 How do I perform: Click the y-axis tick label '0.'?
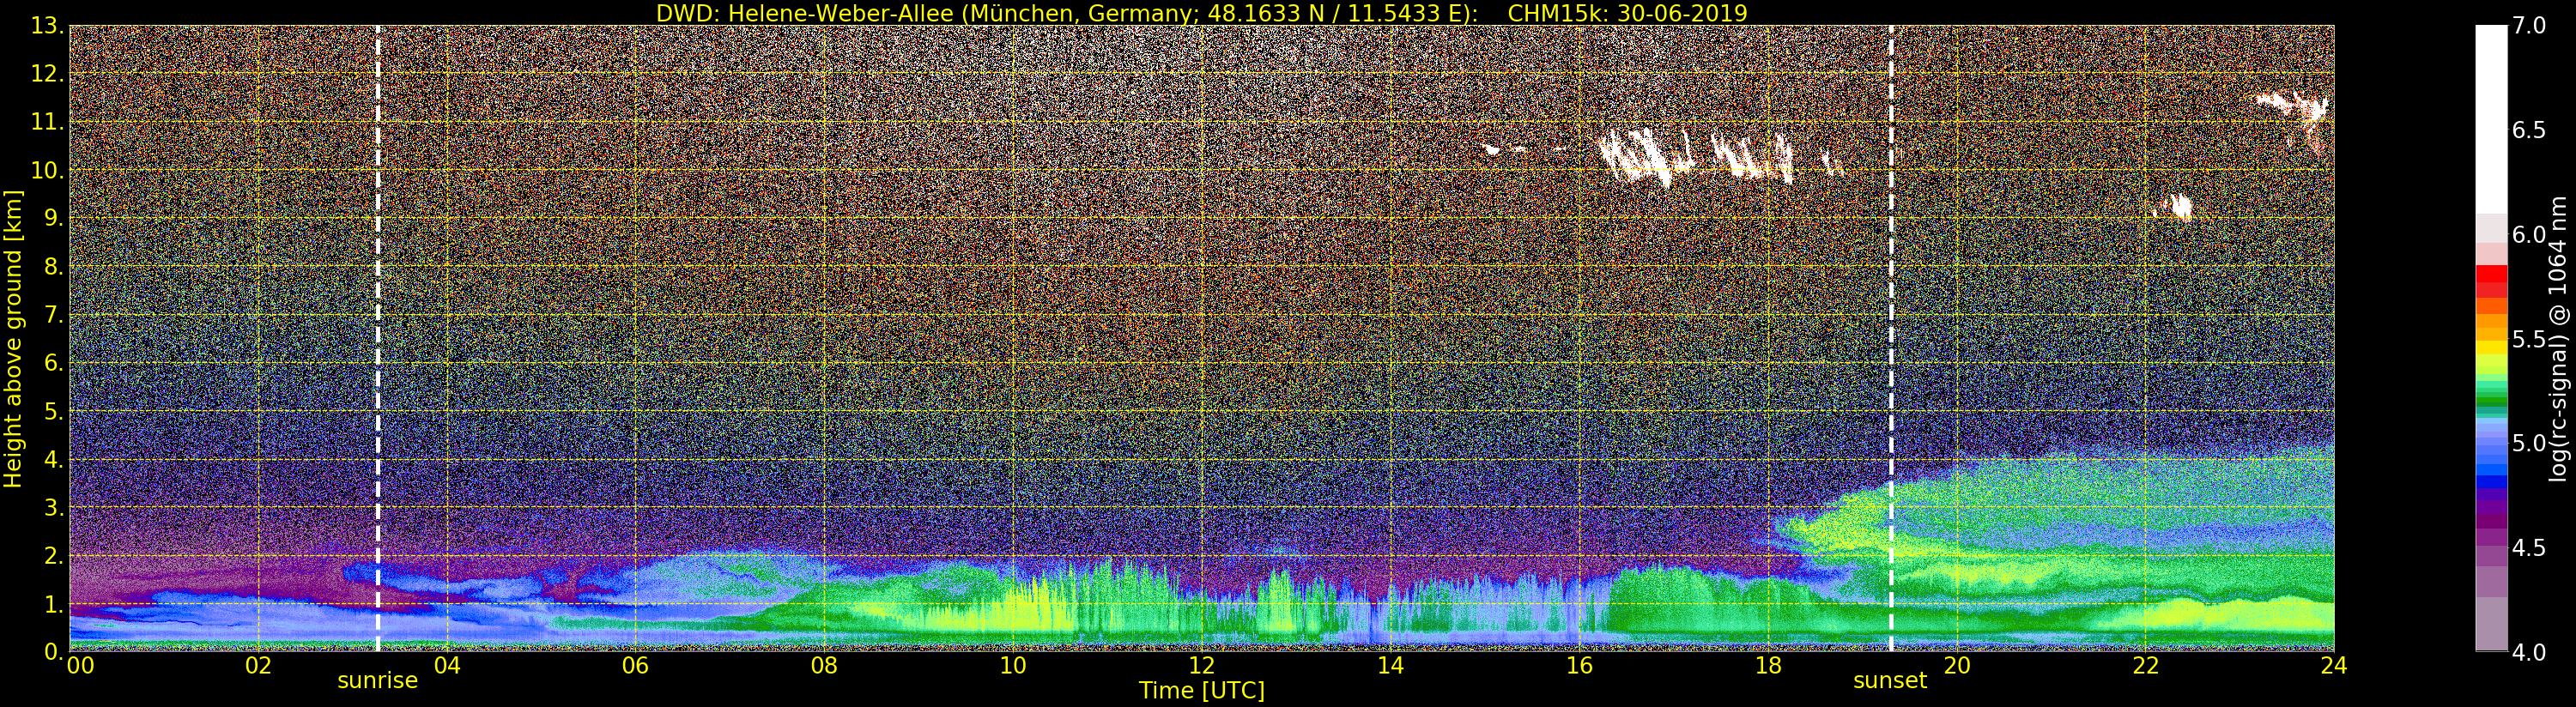[x=53, y=651]
